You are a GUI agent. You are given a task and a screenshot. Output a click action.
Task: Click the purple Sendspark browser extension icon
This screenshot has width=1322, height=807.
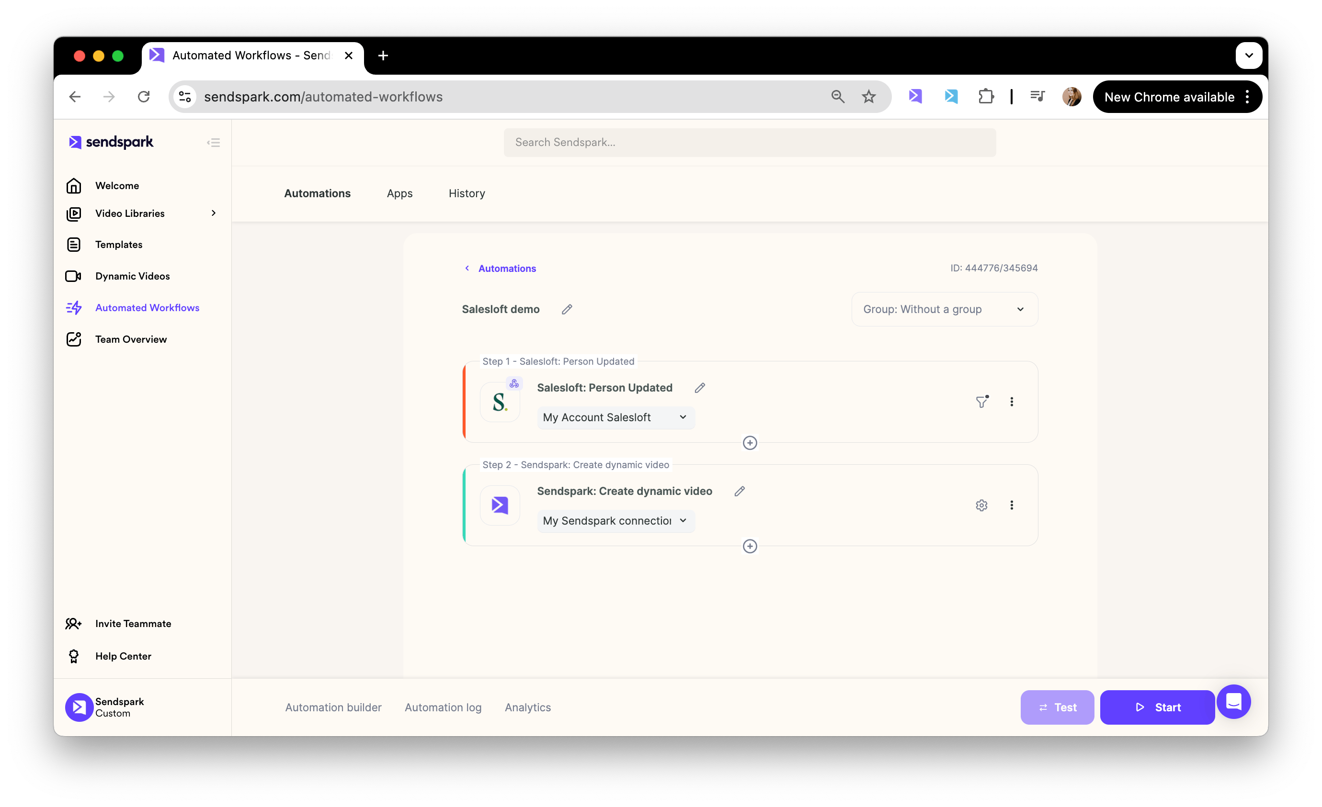tap(915, 97)
